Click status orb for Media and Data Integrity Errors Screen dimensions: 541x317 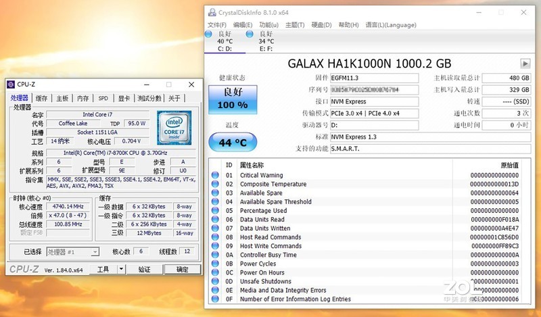tap(215, 290)
